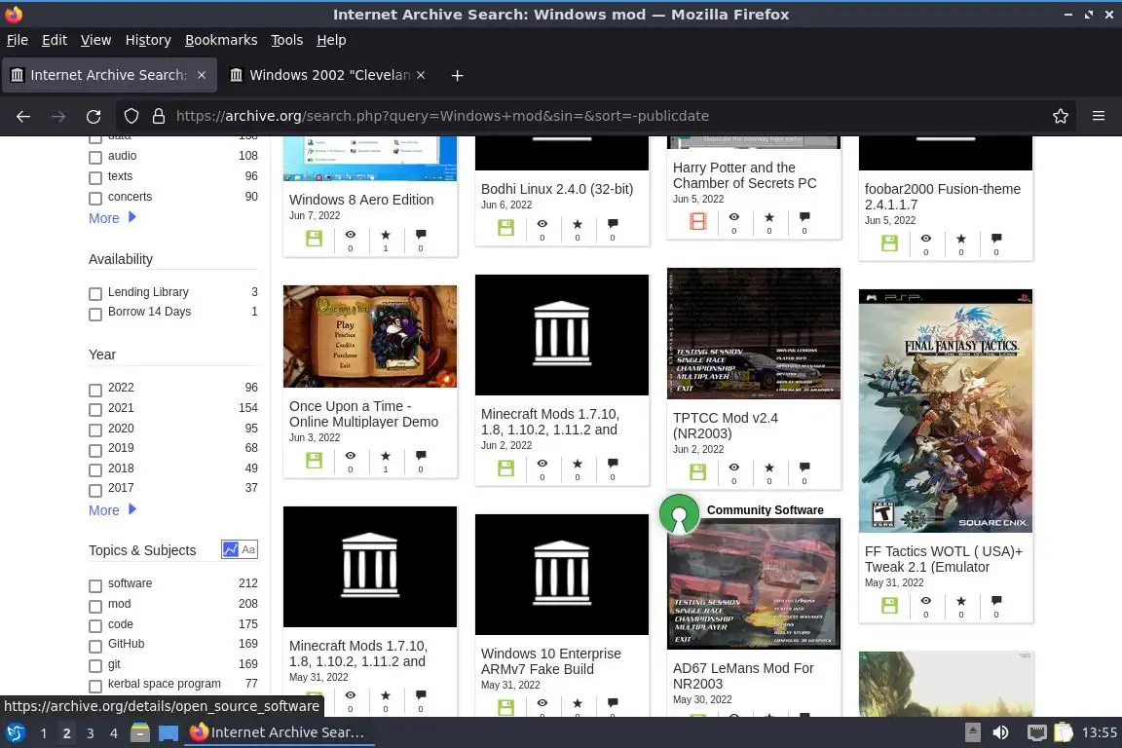The width and height of the screenshot is (1122, 748).
Task: Open the taskbar start menu icon
Action: [x=15, y=732]
